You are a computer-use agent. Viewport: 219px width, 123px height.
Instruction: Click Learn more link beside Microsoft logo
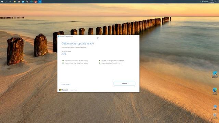click(74, 90)
